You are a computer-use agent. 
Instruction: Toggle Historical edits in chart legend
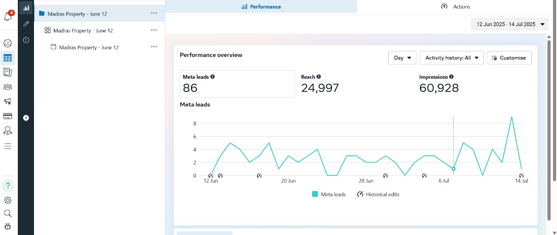378,195
